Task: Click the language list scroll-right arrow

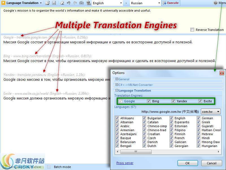Action: click(218, 152)
